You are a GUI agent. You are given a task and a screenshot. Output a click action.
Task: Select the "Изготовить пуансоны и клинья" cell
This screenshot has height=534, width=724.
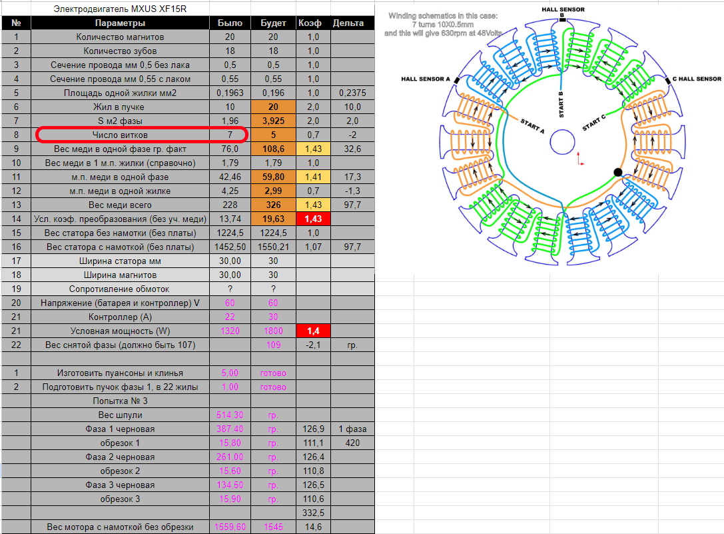click(120, 373)
